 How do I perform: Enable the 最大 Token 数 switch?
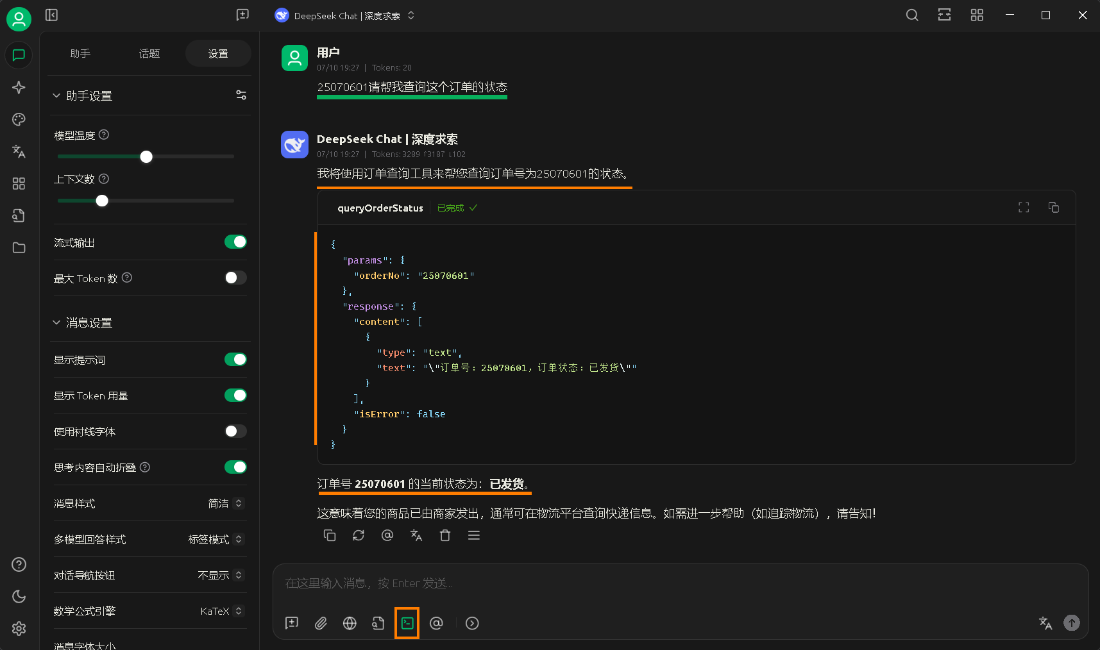pos(235,278)
